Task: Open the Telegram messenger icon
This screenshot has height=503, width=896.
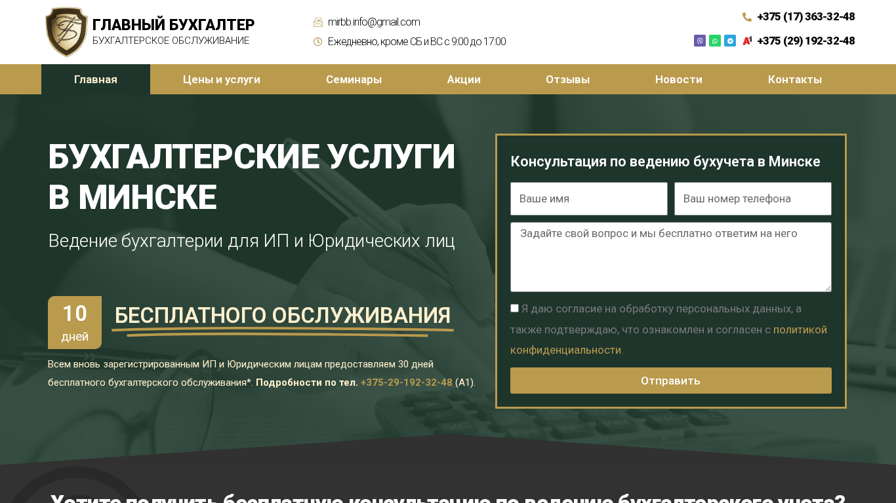Action: coord(730,41)
